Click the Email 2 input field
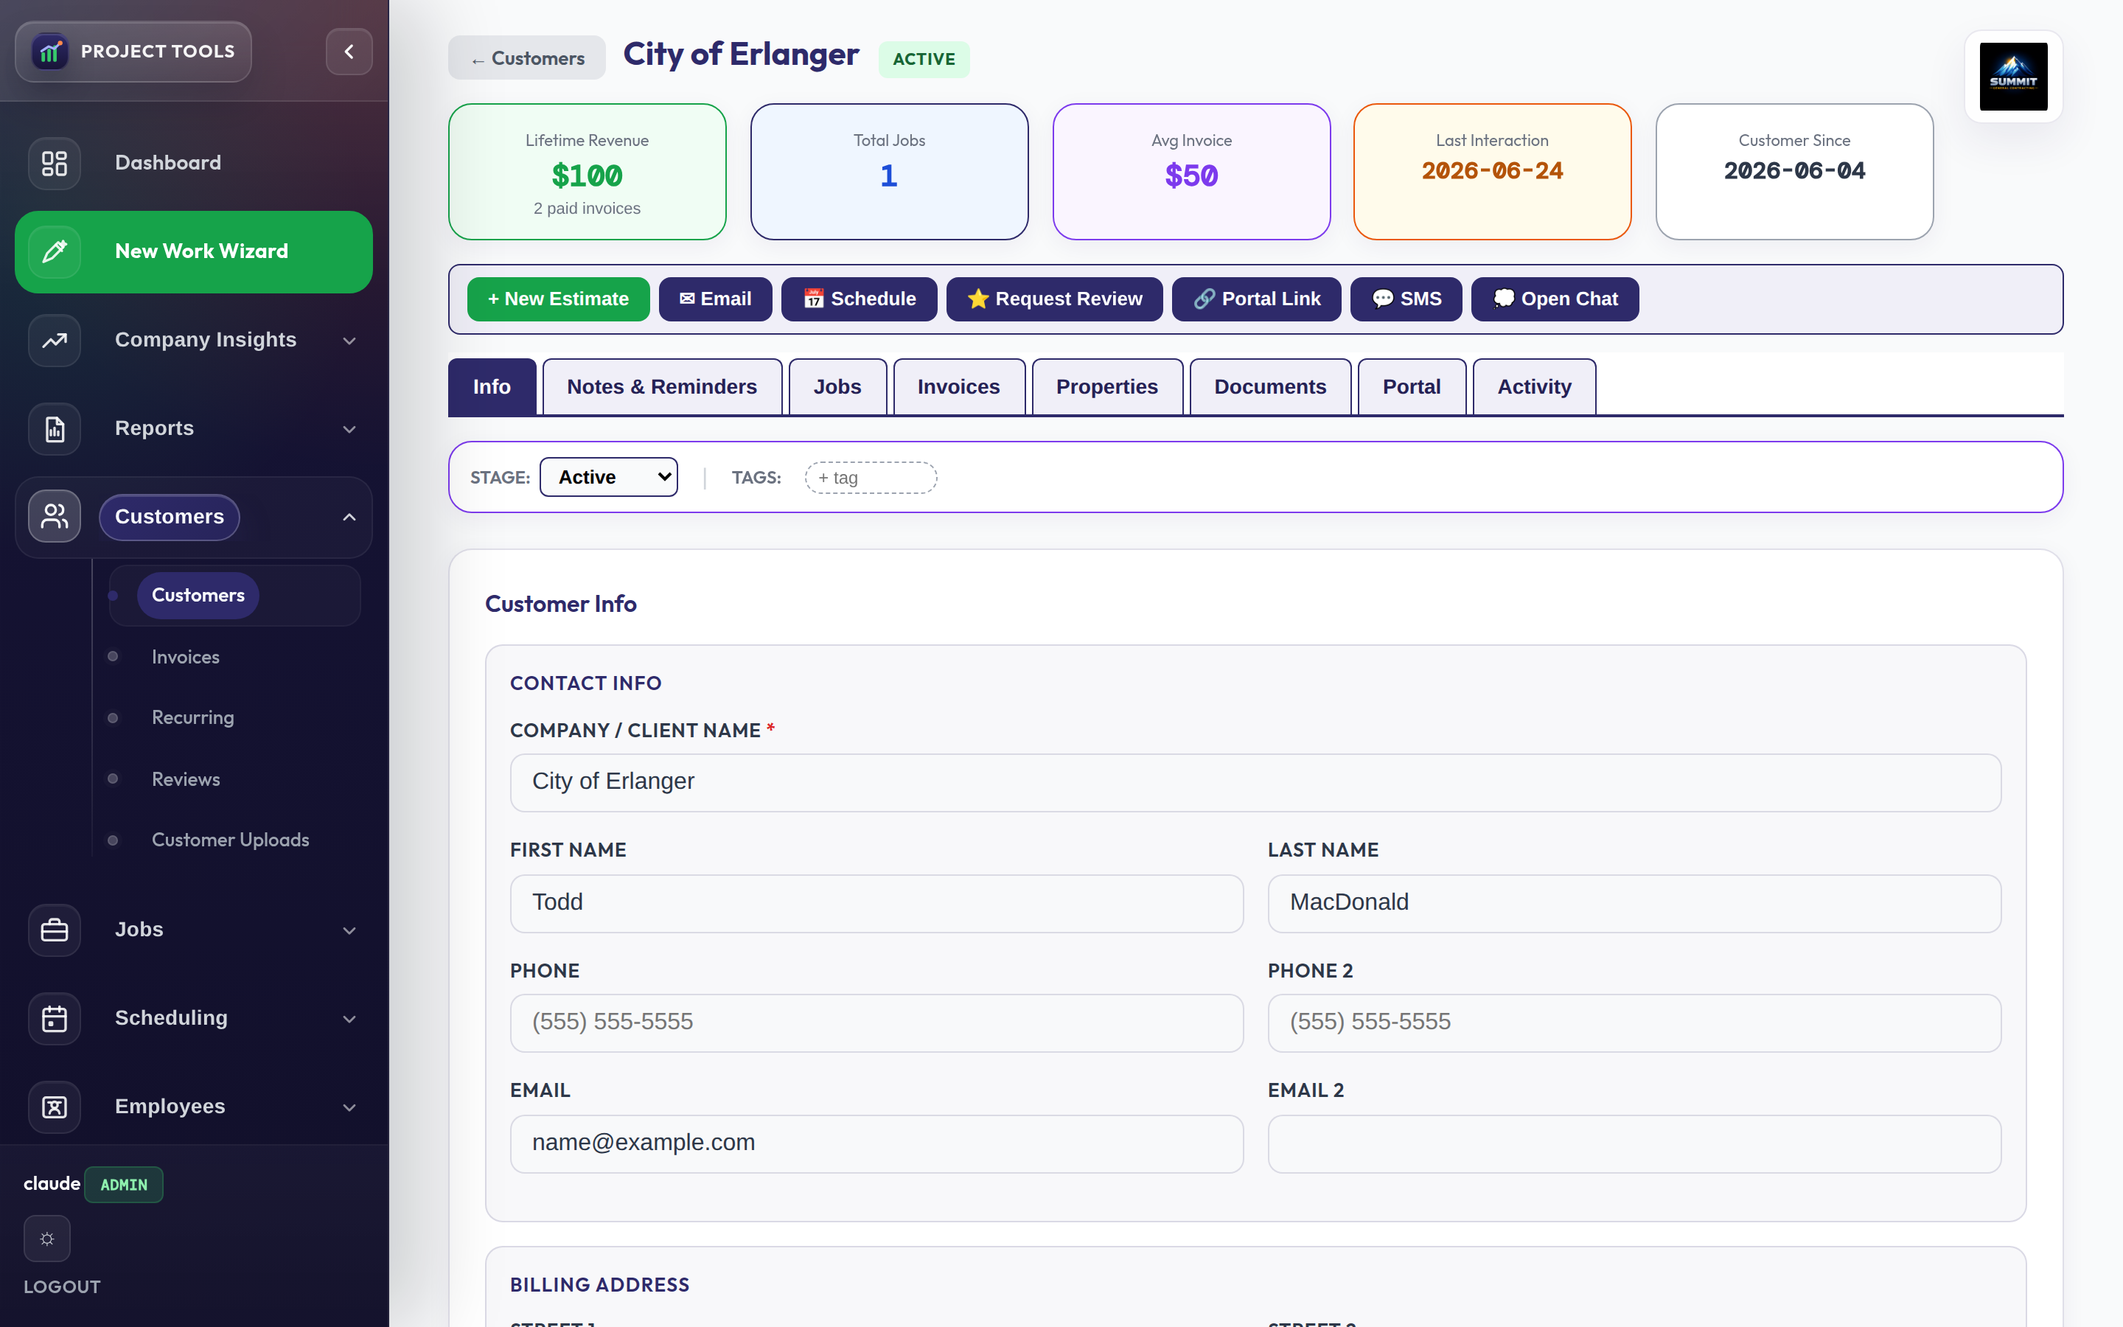The image size is (2123, 1327). [x=1634, y=1143]
